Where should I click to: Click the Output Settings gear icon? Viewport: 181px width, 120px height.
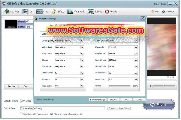click(x=36, y=19)
